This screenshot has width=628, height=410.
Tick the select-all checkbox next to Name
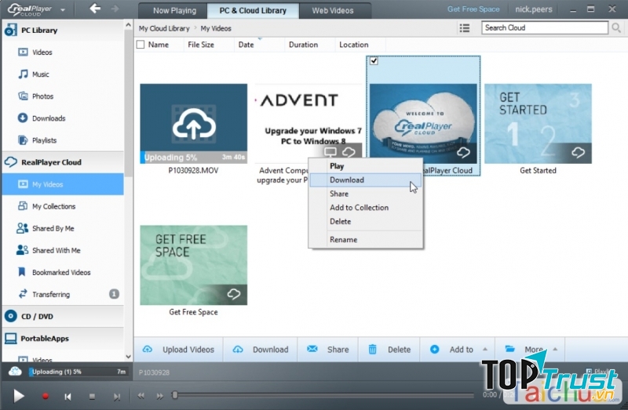click(141, 45)
